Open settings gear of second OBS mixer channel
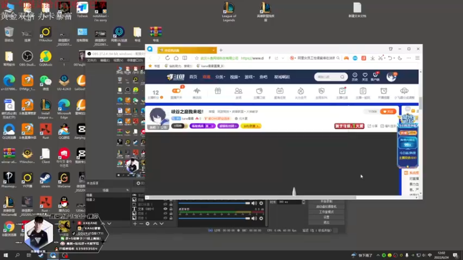The image size is (463, 260). (x=261, y=218)
